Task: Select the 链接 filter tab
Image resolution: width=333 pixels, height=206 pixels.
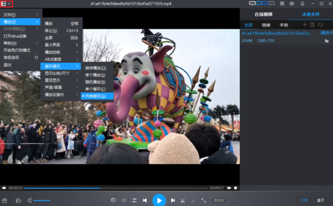Action: click(266, 25)
